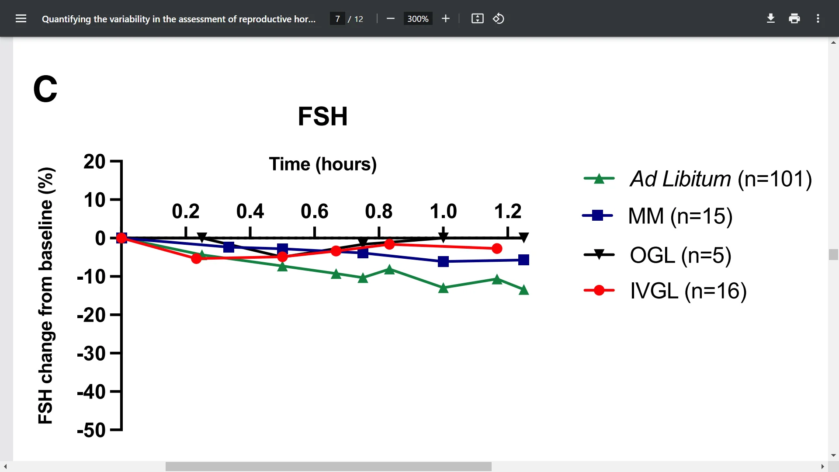Click the vertical scrollbar thumb

coord(834,254)
